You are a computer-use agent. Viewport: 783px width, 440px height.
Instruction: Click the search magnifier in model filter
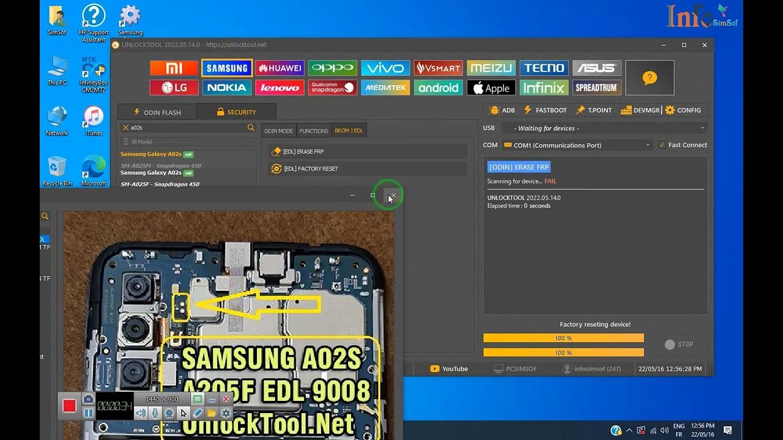pyautogui.click(x=251, y=128)
